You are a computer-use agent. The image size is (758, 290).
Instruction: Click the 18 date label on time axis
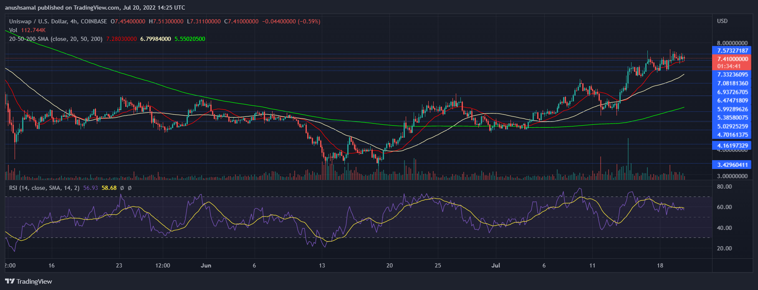pos(660,265)
